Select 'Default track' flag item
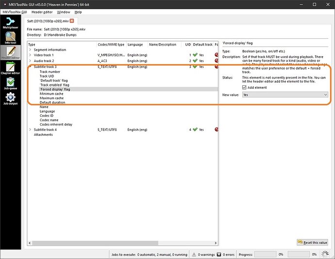This screenshot has height=259, width=335. click(53, 81)
